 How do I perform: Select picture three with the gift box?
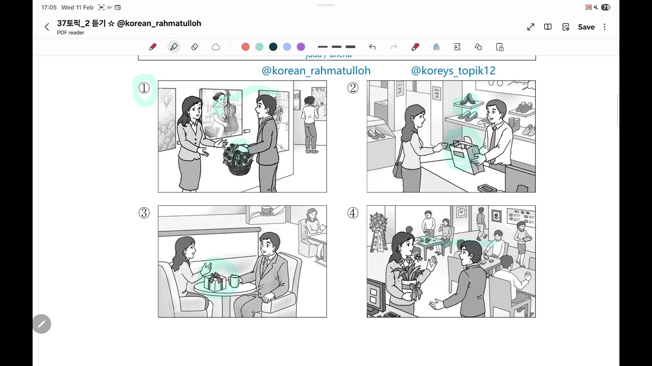click(x=242, y=261)
